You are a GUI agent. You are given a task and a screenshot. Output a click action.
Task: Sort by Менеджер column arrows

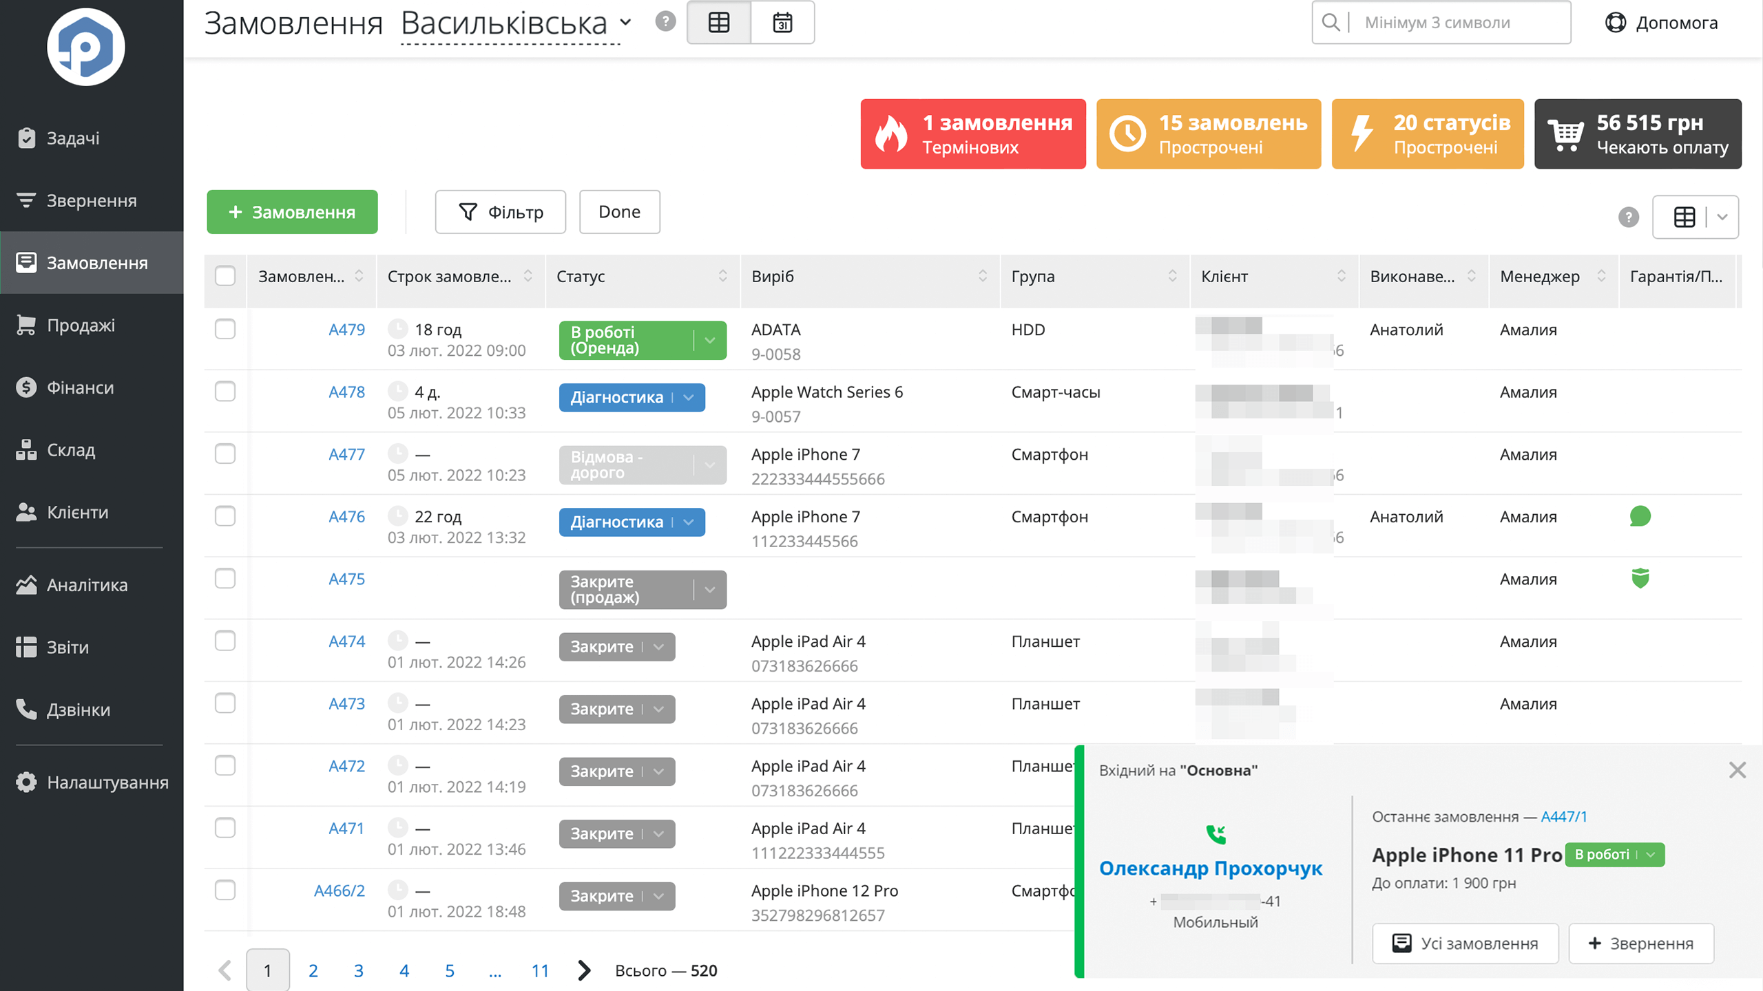(1601, 276)
